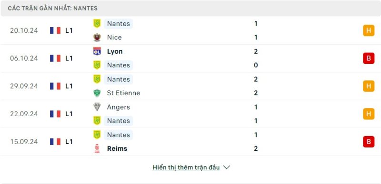
Task: Click the St Etienne green crest
Action: pyautogui.click(x=97, y=93)
